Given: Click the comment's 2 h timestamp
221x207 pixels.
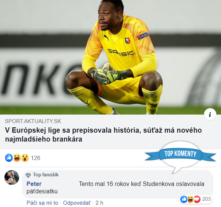Looking at the screenshot, I should pos(99,203).
